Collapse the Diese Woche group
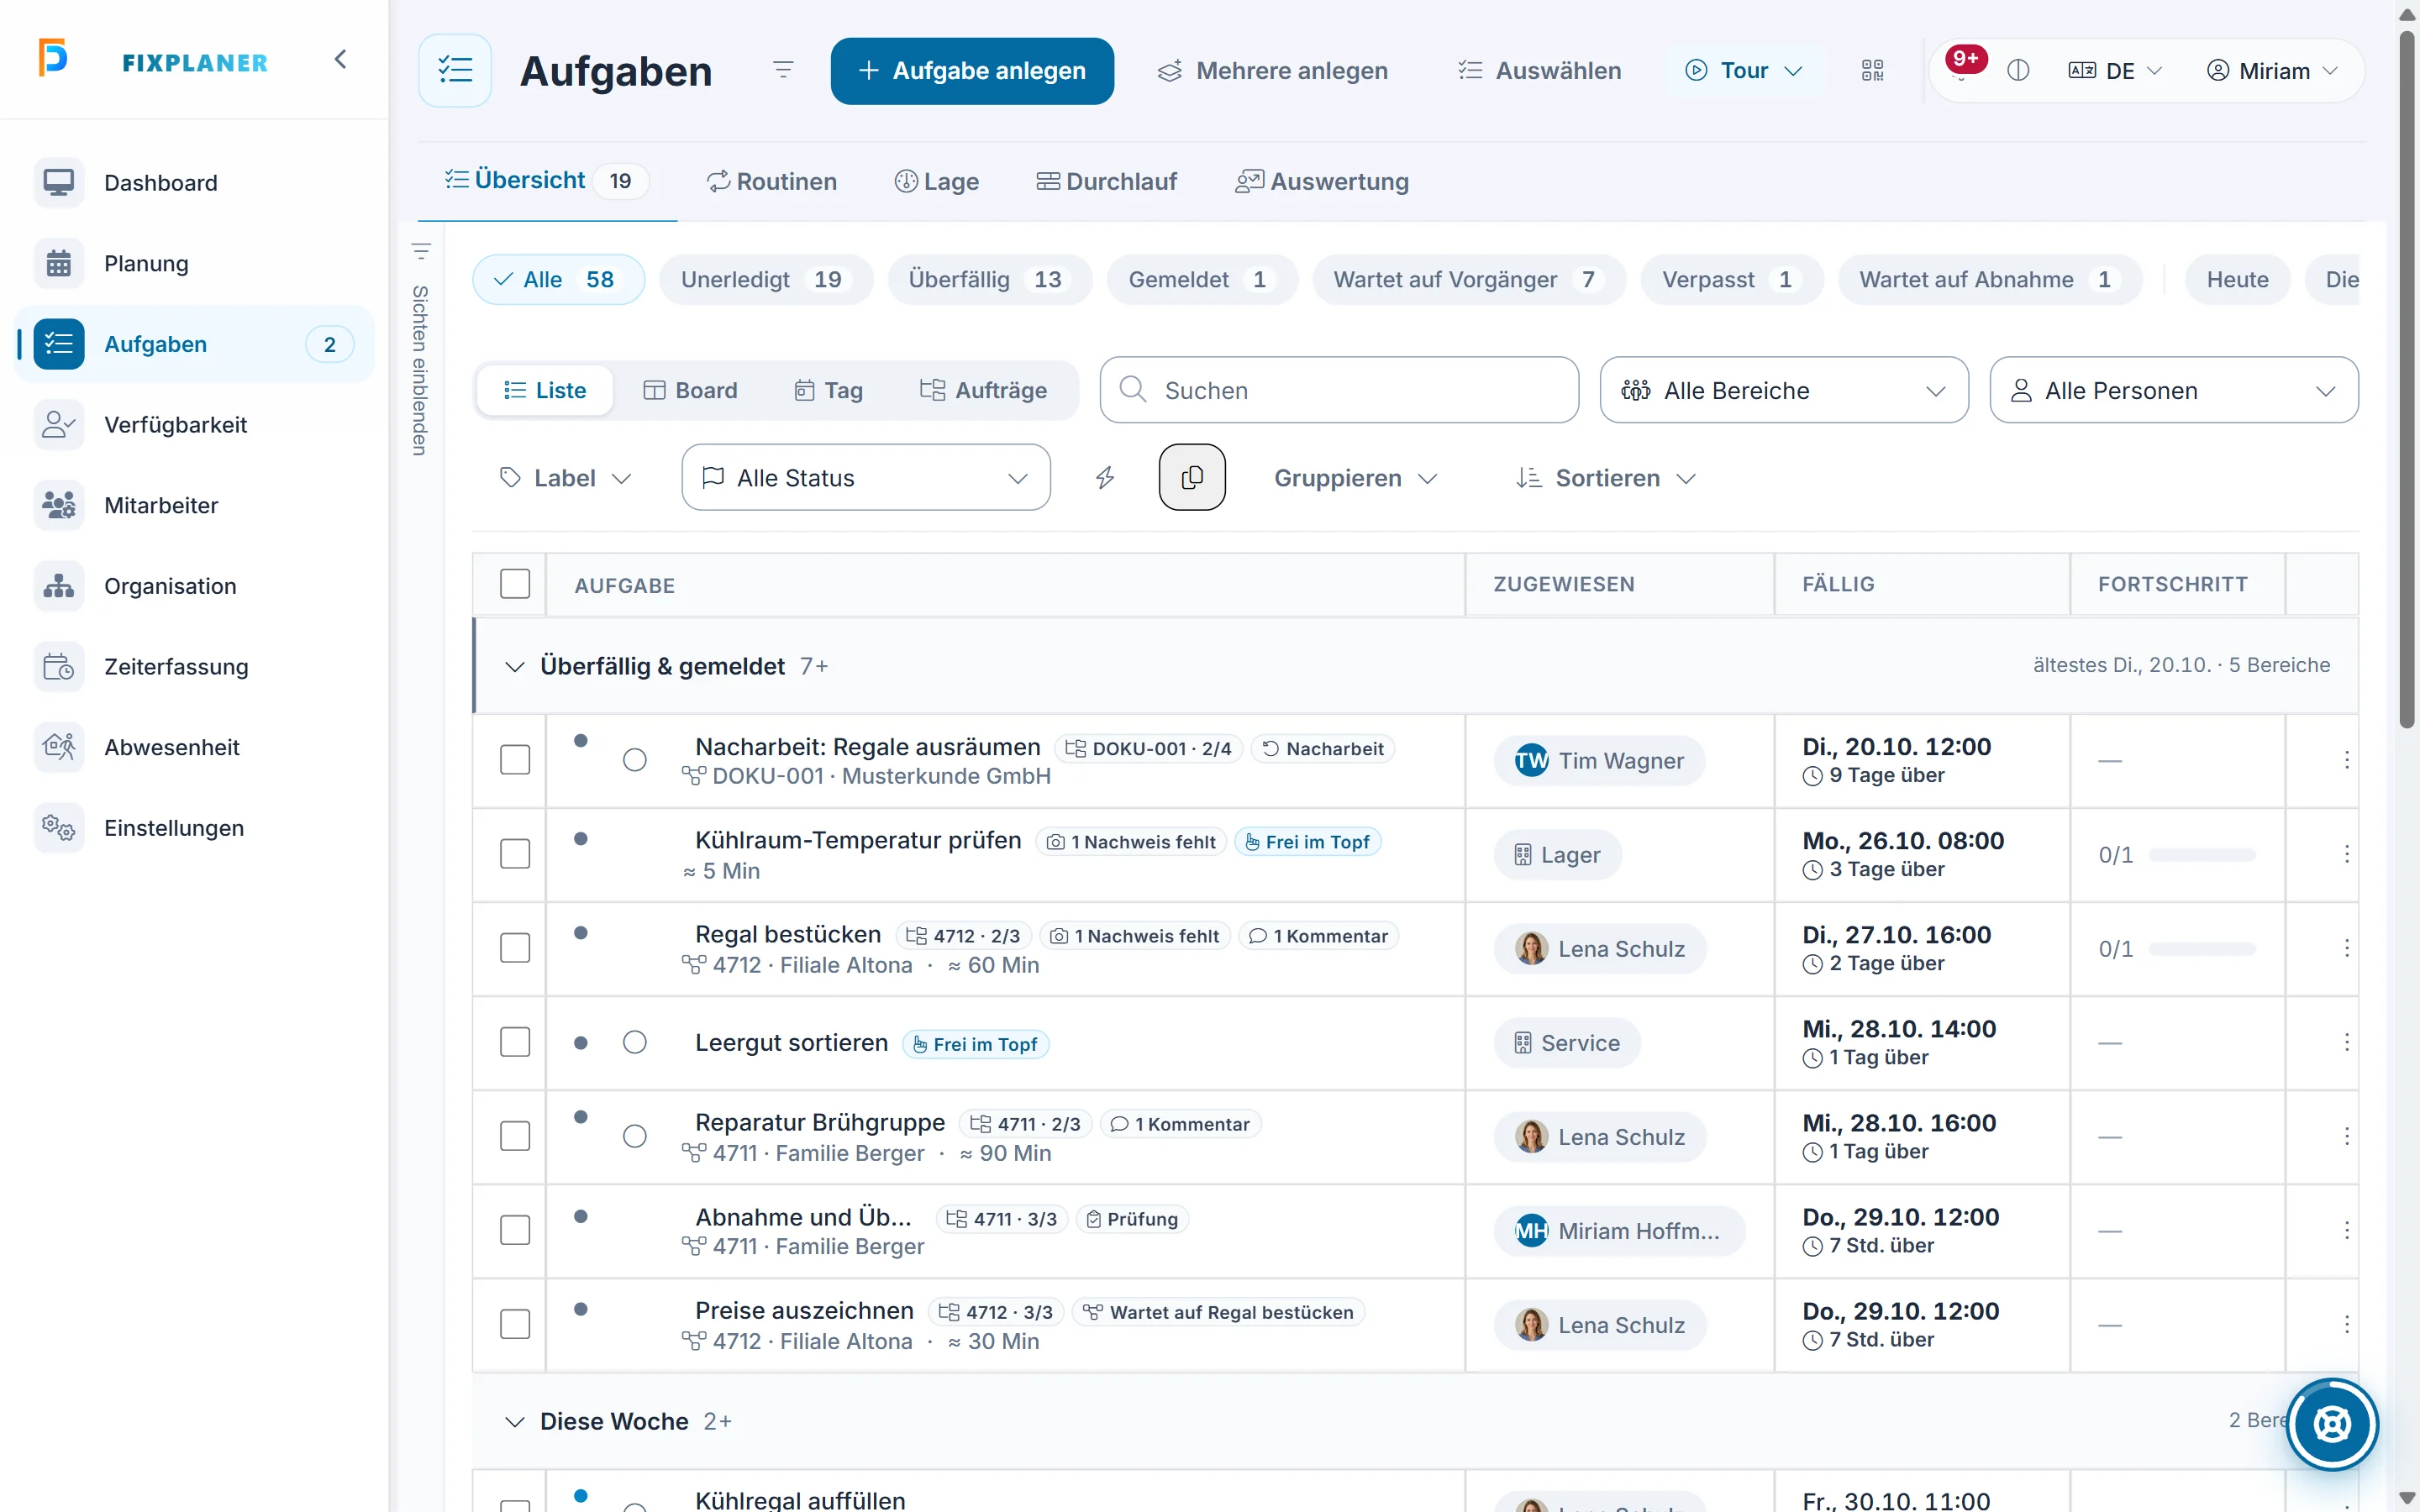Image resolution: width=2420 pixels, height=1512 pixels. point(515,1422)
